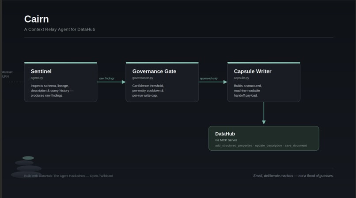Click the "save_document" function name

tap(295, 145)
